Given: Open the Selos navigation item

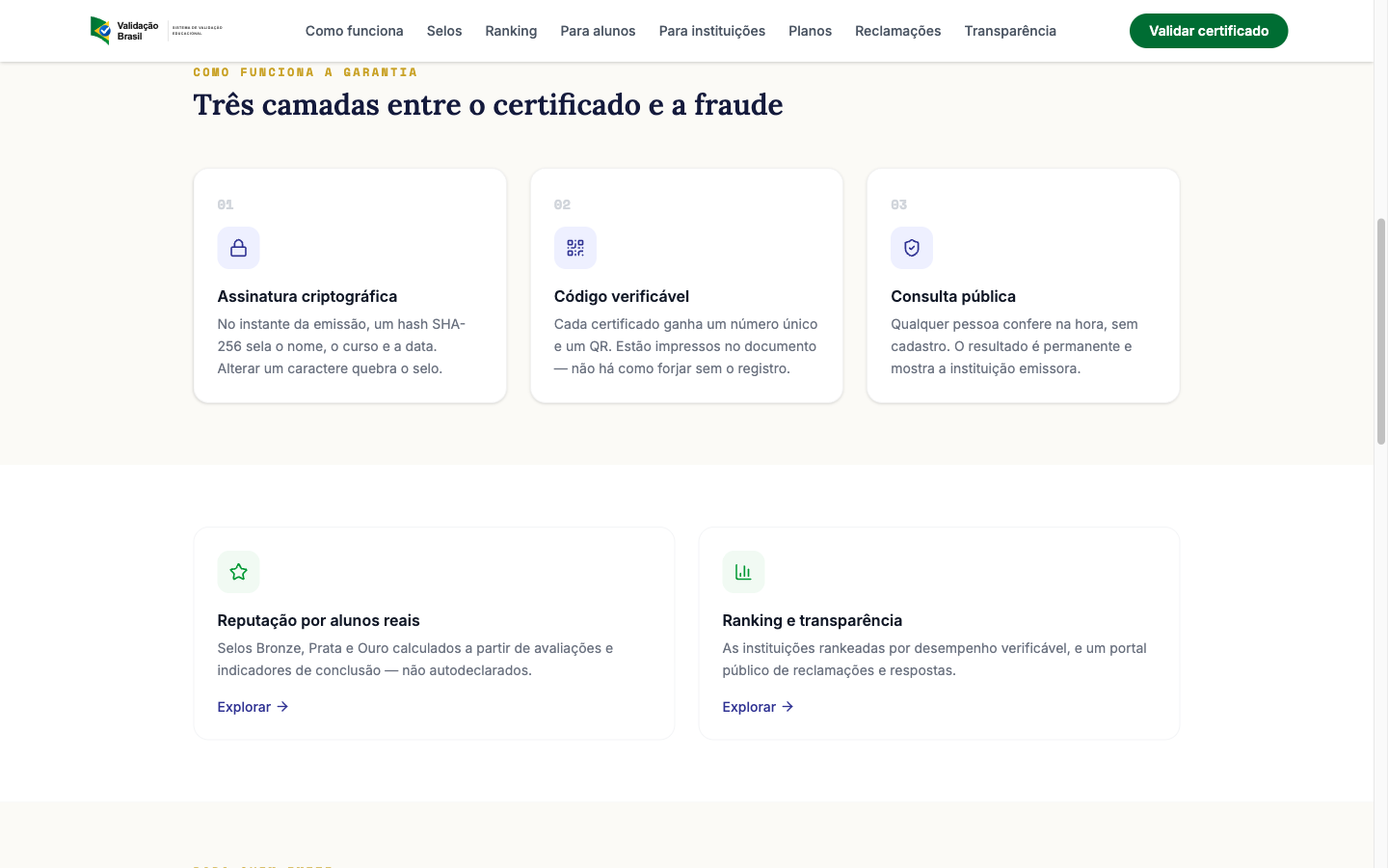Looking at the screenshot, I should pyautogui.click(x=444, y=31).
